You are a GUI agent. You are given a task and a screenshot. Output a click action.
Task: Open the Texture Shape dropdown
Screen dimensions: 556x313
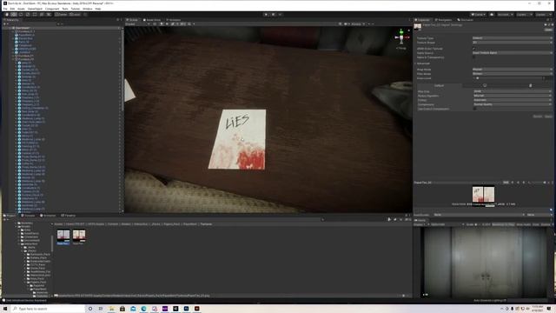coord(512,43)
